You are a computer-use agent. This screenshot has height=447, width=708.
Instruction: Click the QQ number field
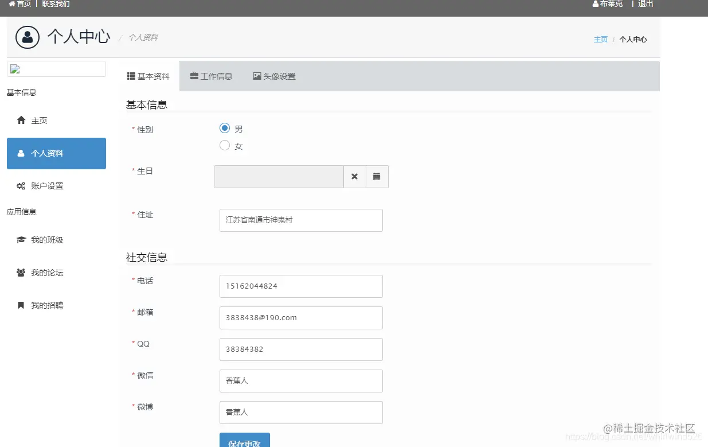(301, 349)
